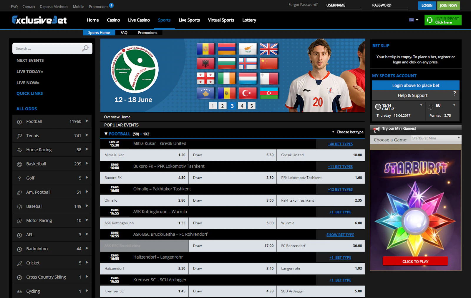The image size is (471, 298).
Task: Click the Cricket bat icon
Action: (x=19, y=263)
